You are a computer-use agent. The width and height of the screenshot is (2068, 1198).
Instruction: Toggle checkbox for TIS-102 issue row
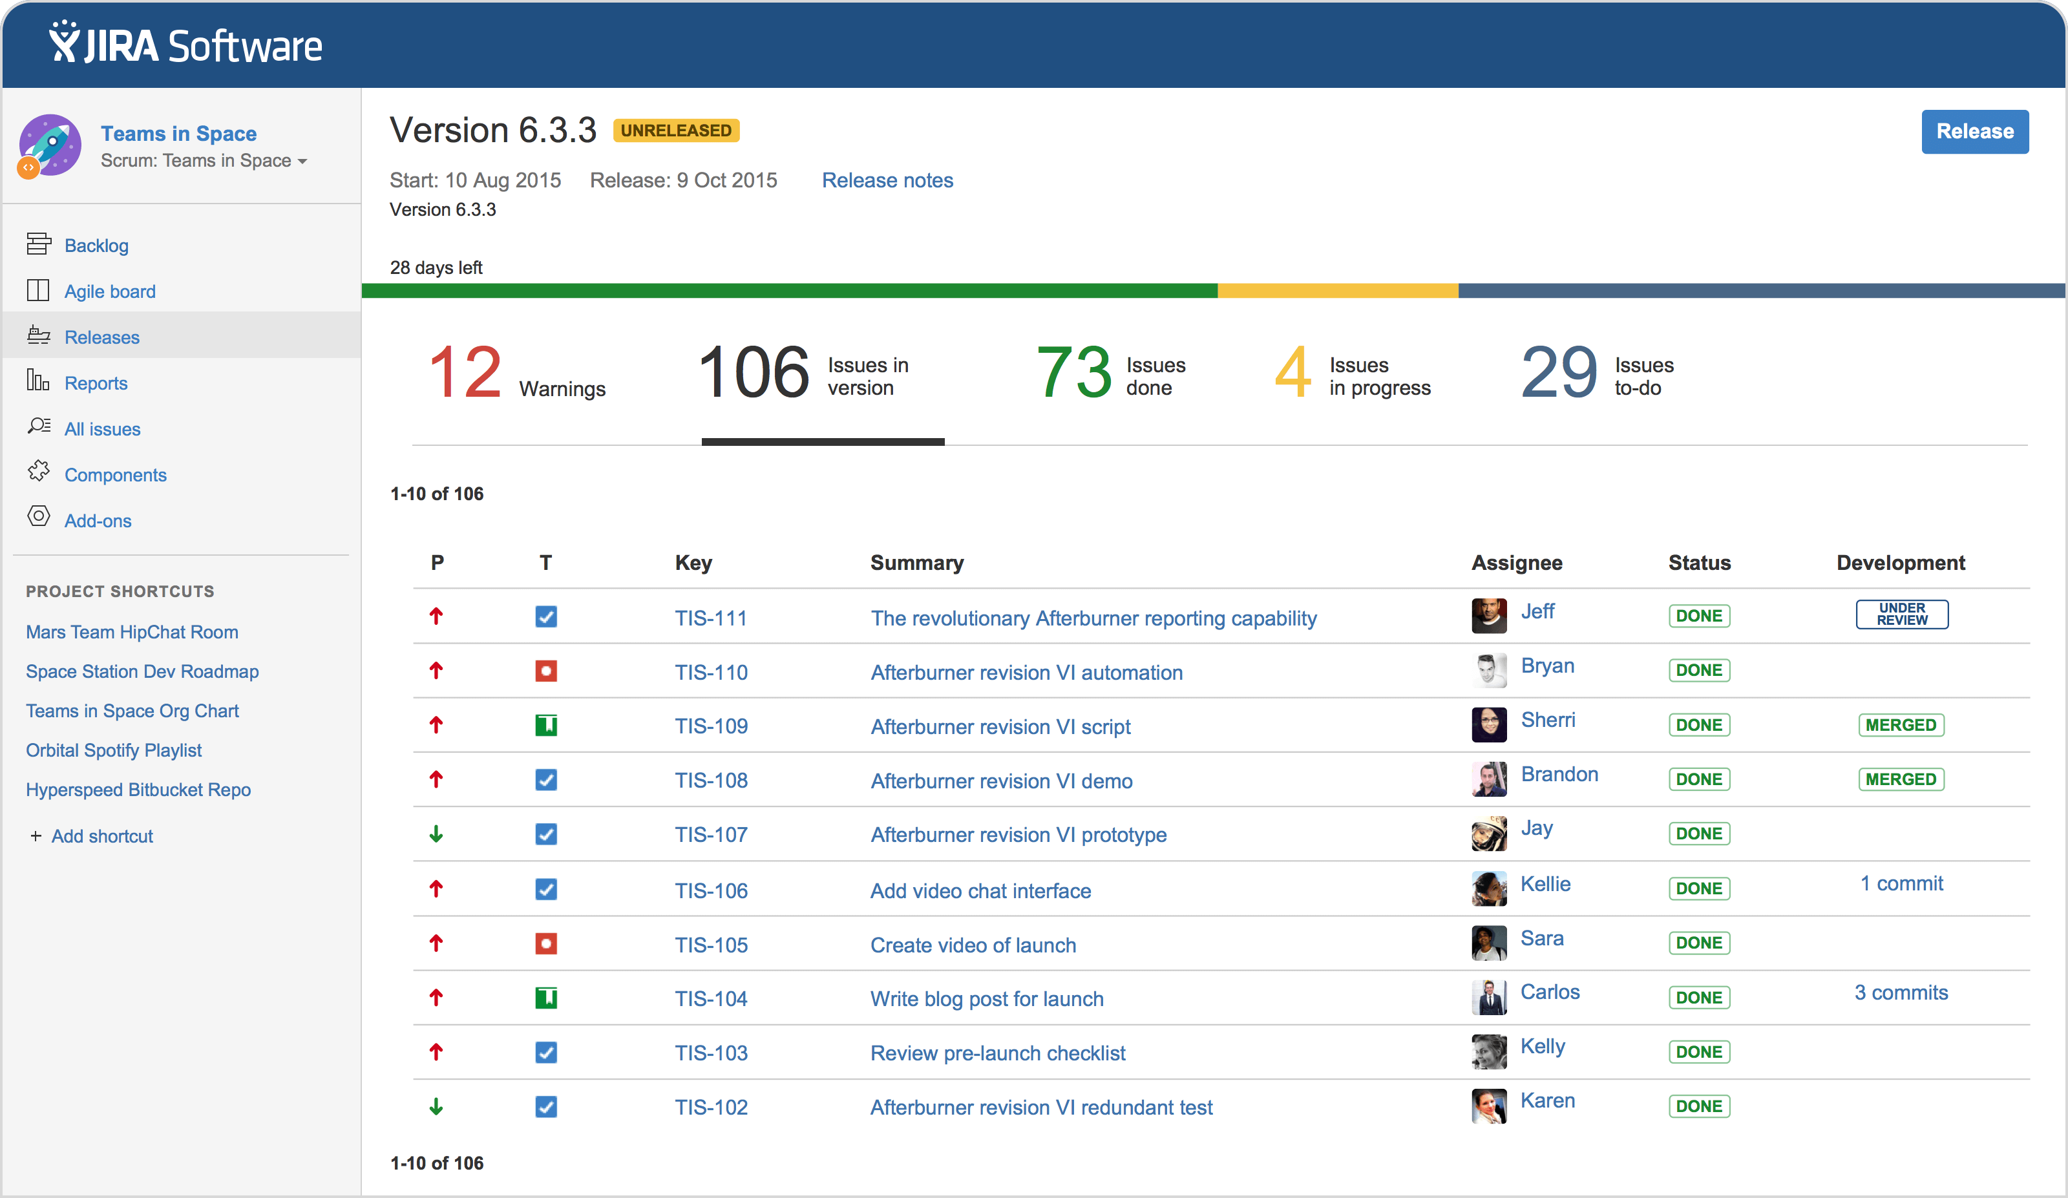[545, 1107]
